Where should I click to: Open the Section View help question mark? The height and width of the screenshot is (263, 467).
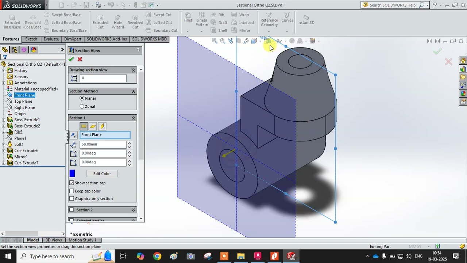[x=138, y=50]
